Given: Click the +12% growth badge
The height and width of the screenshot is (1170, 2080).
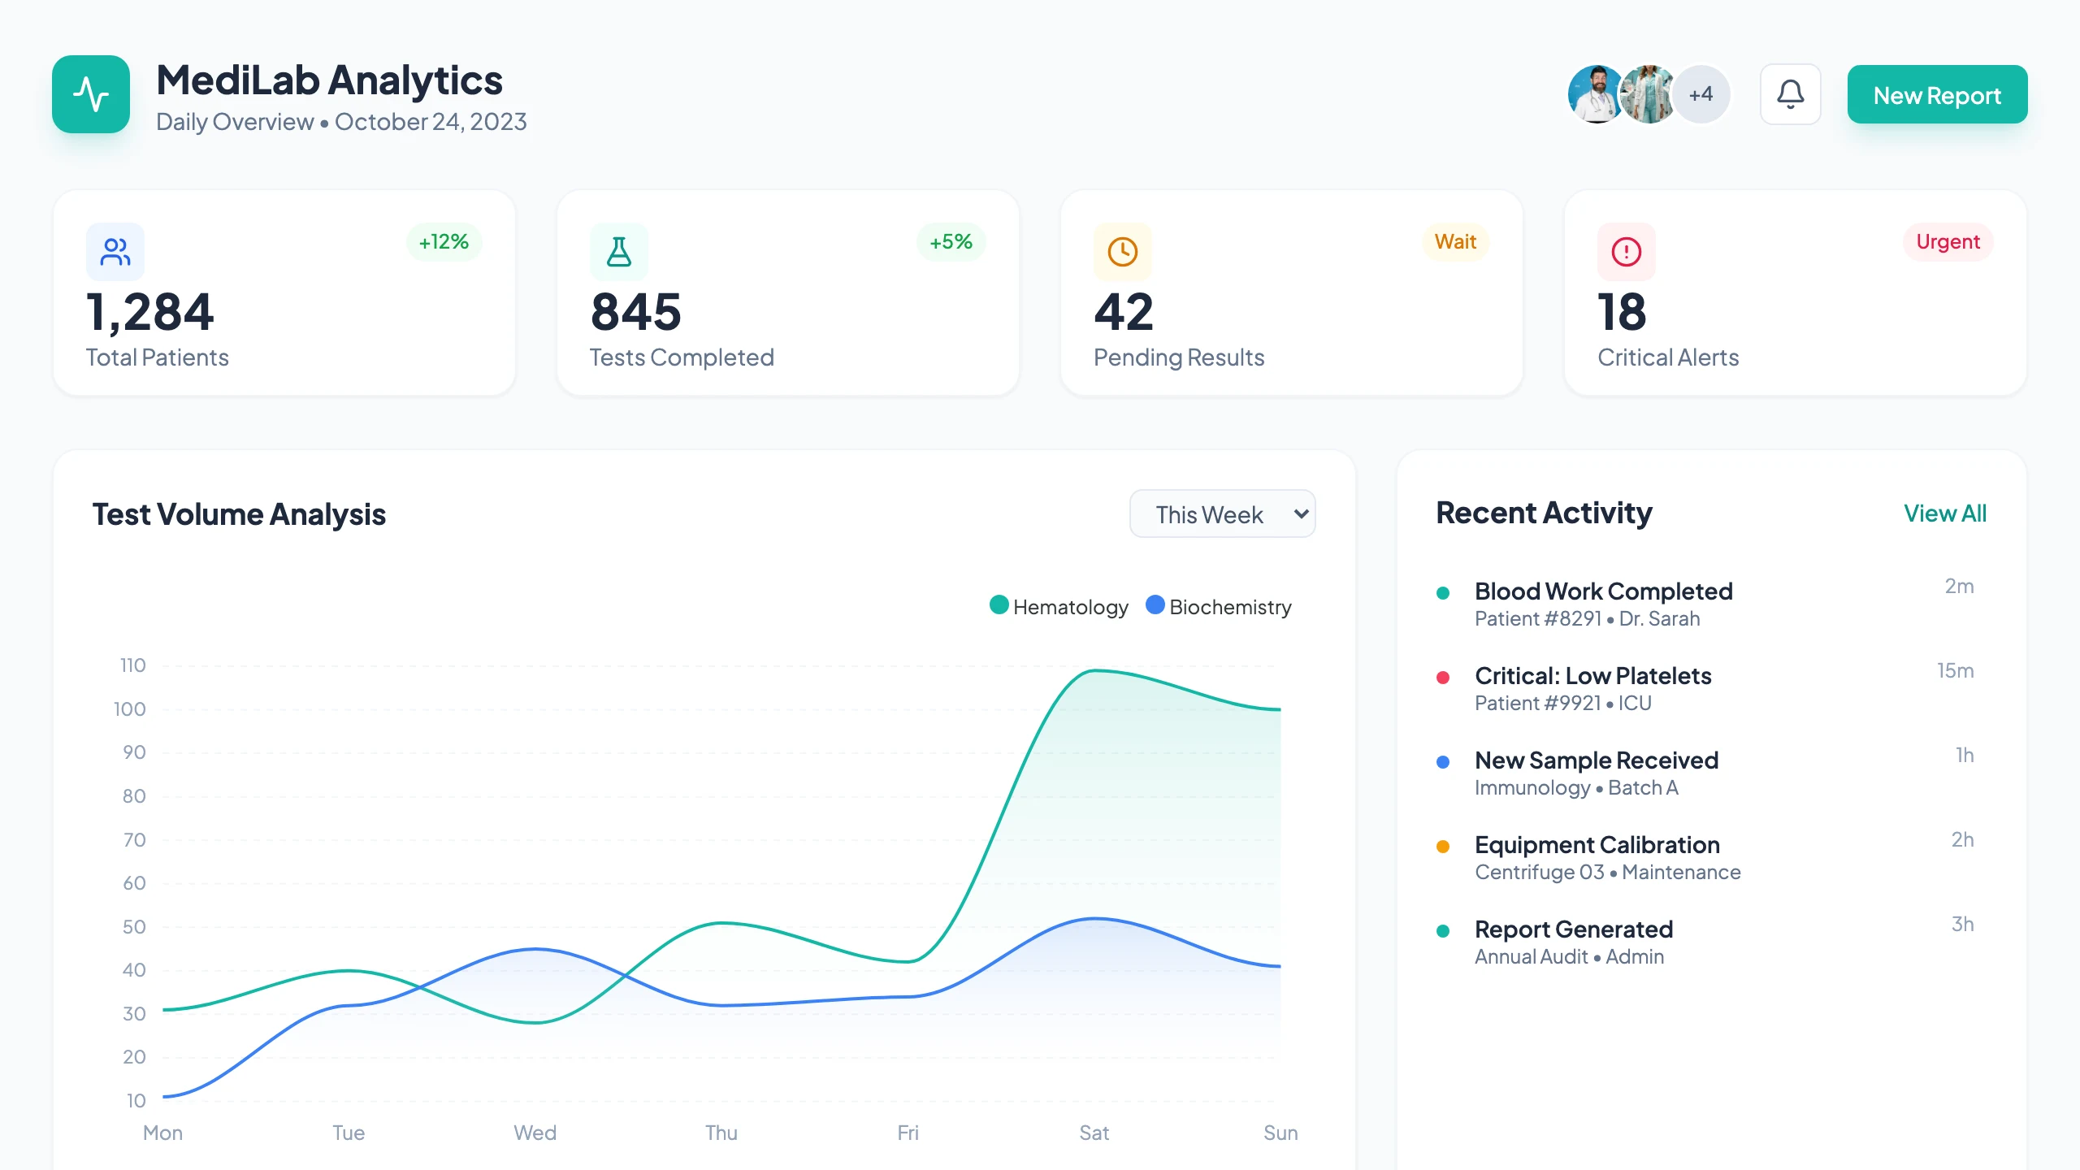Looking at the screenshot, I should click(x=444, y=242).
